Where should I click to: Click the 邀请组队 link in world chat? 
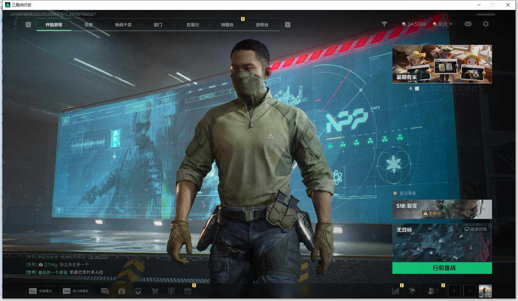tap(98, 257)
